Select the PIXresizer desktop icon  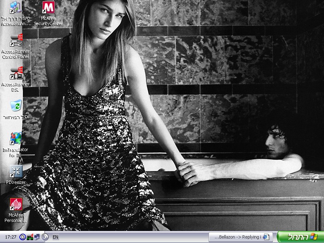[x=16, y=171]
